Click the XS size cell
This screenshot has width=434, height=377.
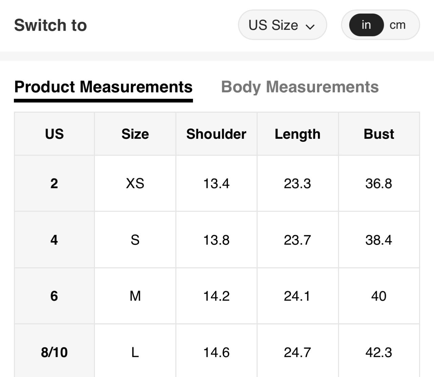[135, 184]
